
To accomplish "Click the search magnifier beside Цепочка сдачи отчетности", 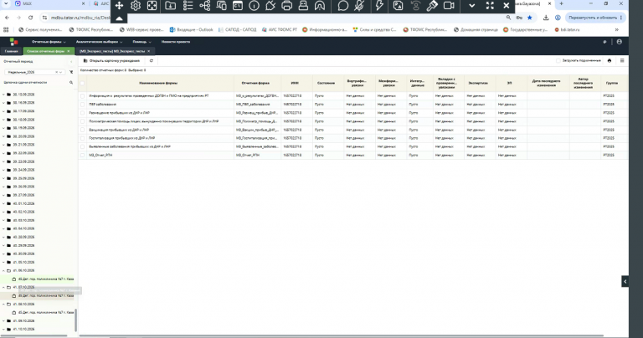I will pos(71,82).
